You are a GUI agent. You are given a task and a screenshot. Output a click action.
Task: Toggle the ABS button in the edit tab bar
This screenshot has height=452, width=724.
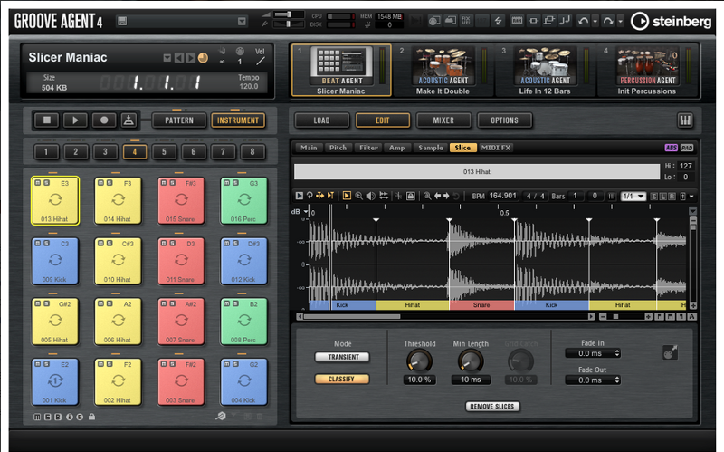(x=671, y=148)
